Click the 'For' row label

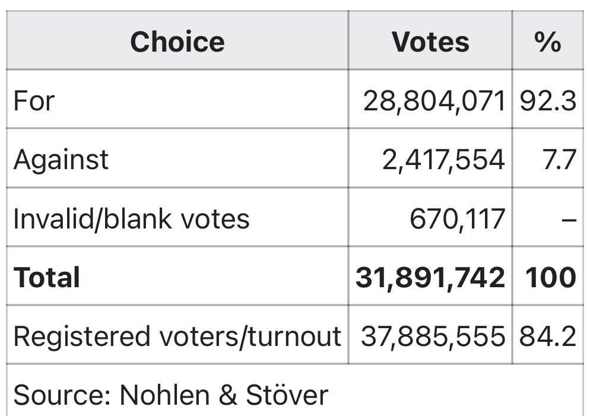tap(34, 100)
